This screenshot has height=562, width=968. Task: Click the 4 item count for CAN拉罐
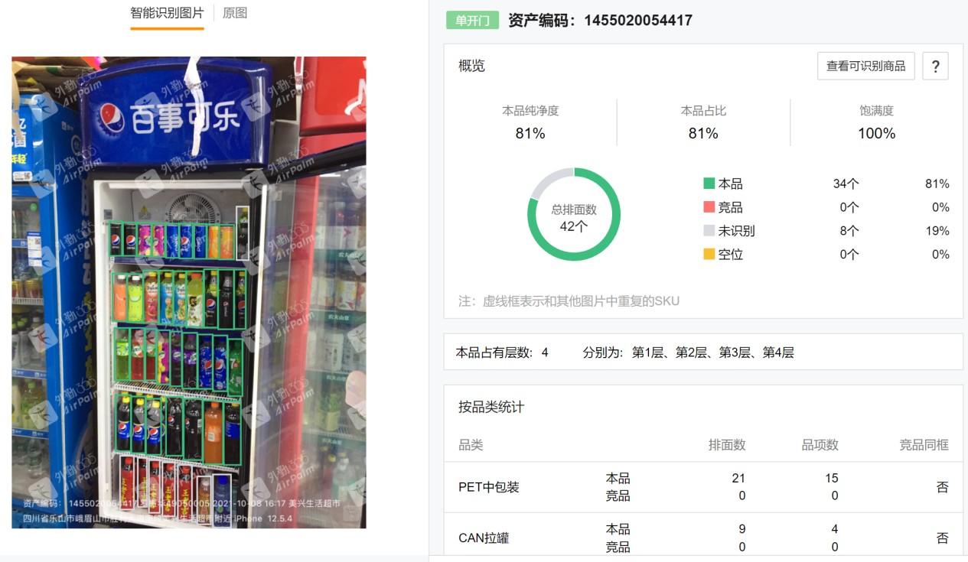tap(834, 529)
